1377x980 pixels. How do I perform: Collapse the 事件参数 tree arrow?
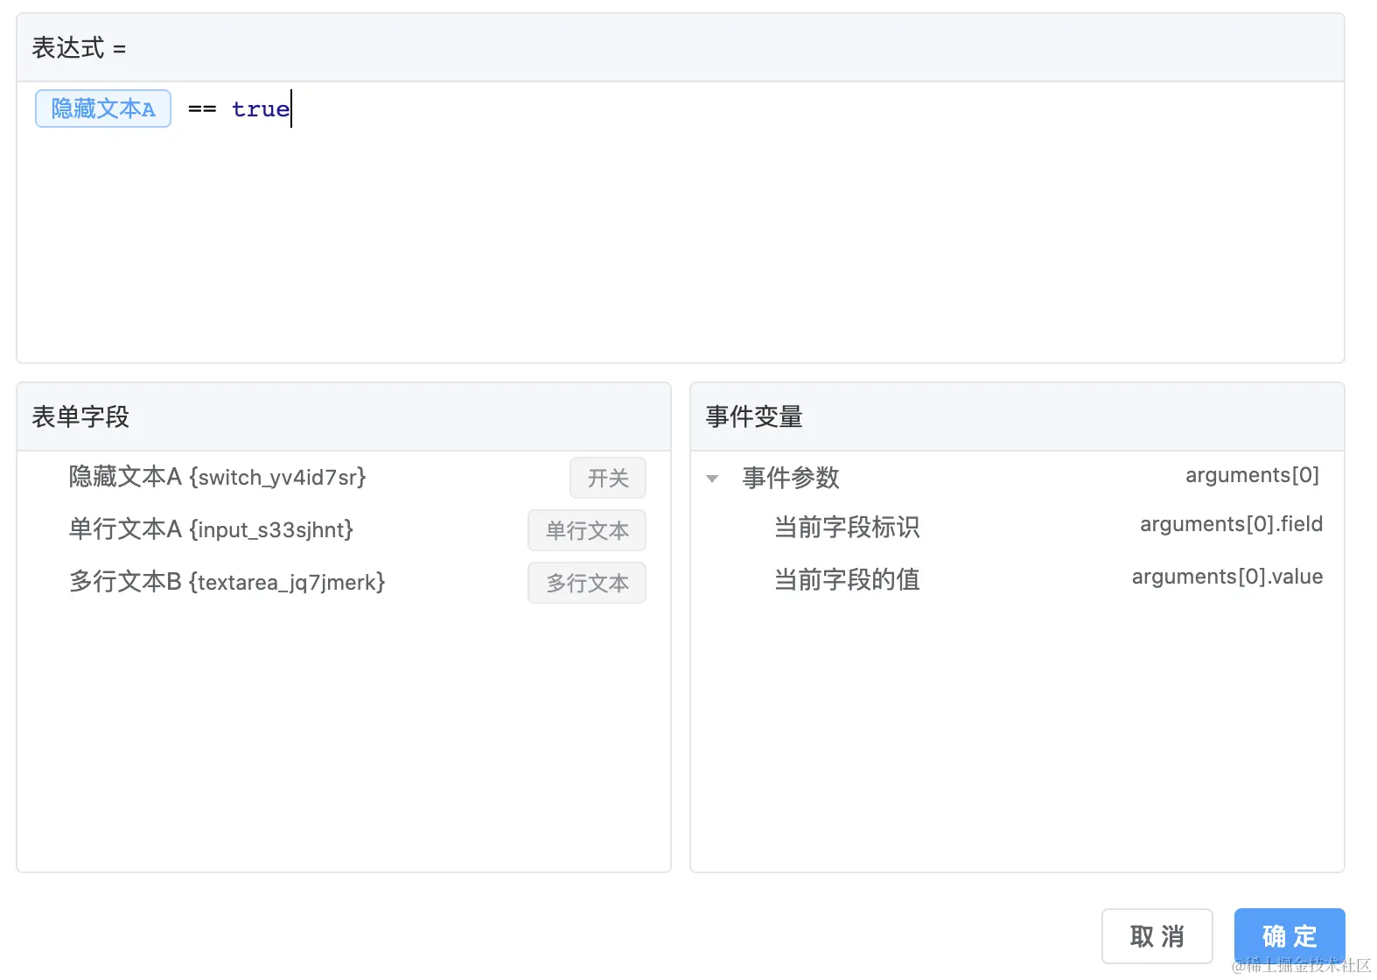tap(712, 479)
